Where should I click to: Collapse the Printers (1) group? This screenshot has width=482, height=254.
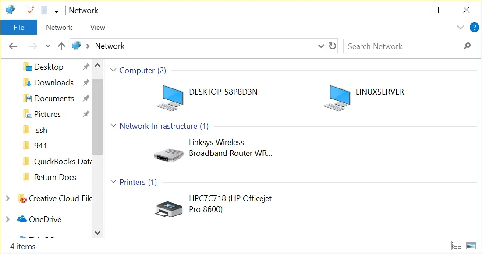(113, 182)
